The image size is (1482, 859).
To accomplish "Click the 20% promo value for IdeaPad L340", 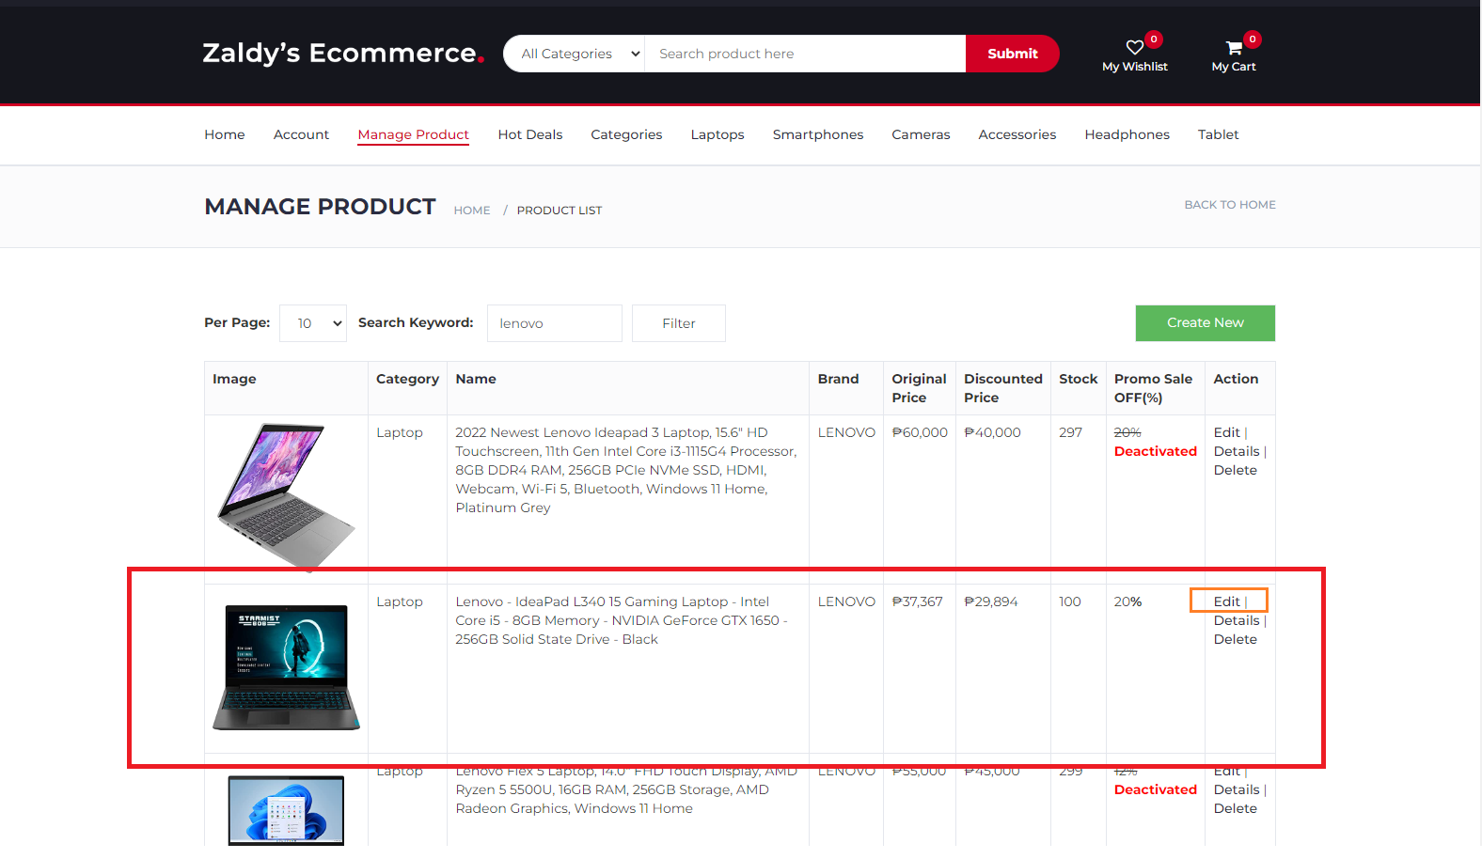I will [1127, 601].
